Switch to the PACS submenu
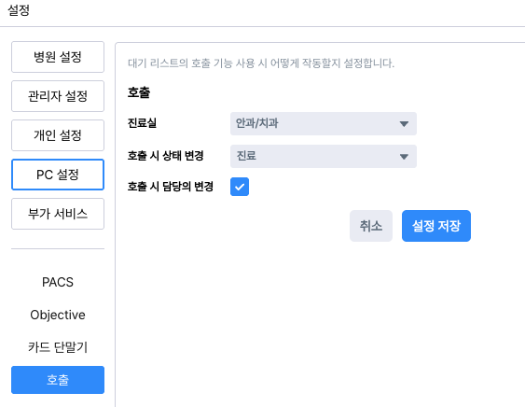 click(58, 282)
